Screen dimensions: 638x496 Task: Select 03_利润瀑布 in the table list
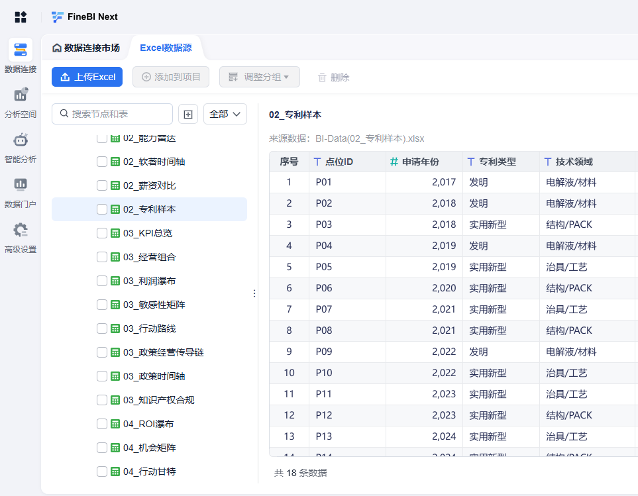pos(149,281)
